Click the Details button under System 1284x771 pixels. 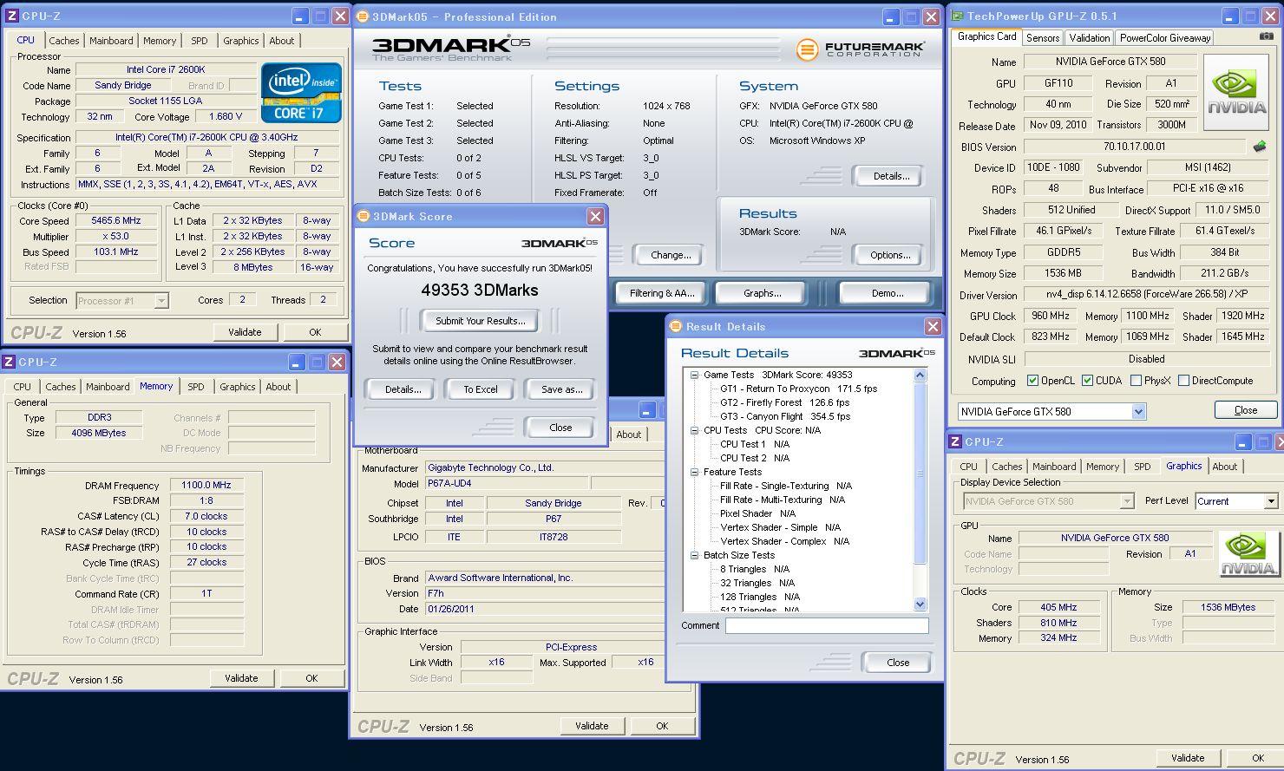click(x=891, y=176)
